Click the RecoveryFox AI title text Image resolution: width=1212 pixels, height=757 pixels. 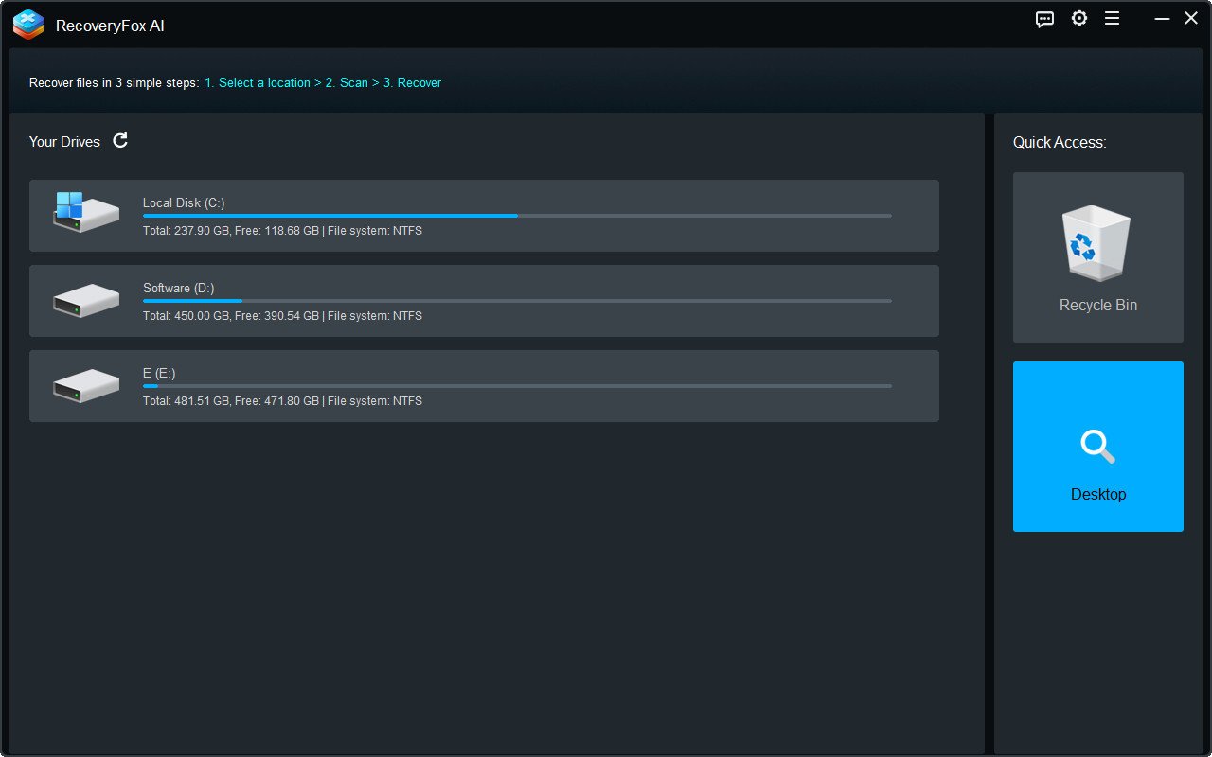click(110, 26)
